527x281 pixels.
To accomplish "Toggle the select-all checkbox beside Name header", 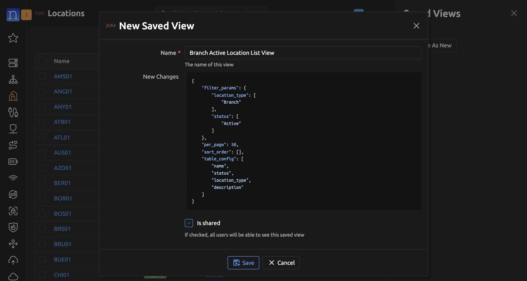I will 43,61.
